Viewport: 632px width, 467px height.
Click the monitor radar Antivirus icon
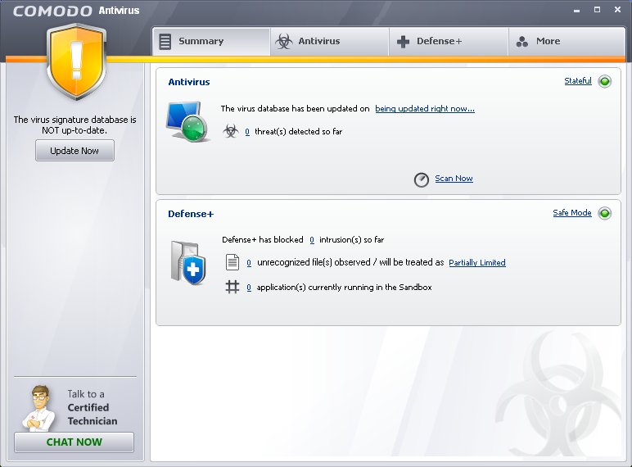187,122
